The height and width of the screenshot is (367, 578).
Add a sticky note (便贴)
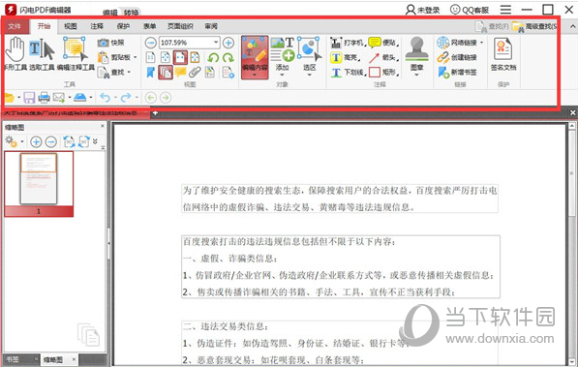(384, 43)
